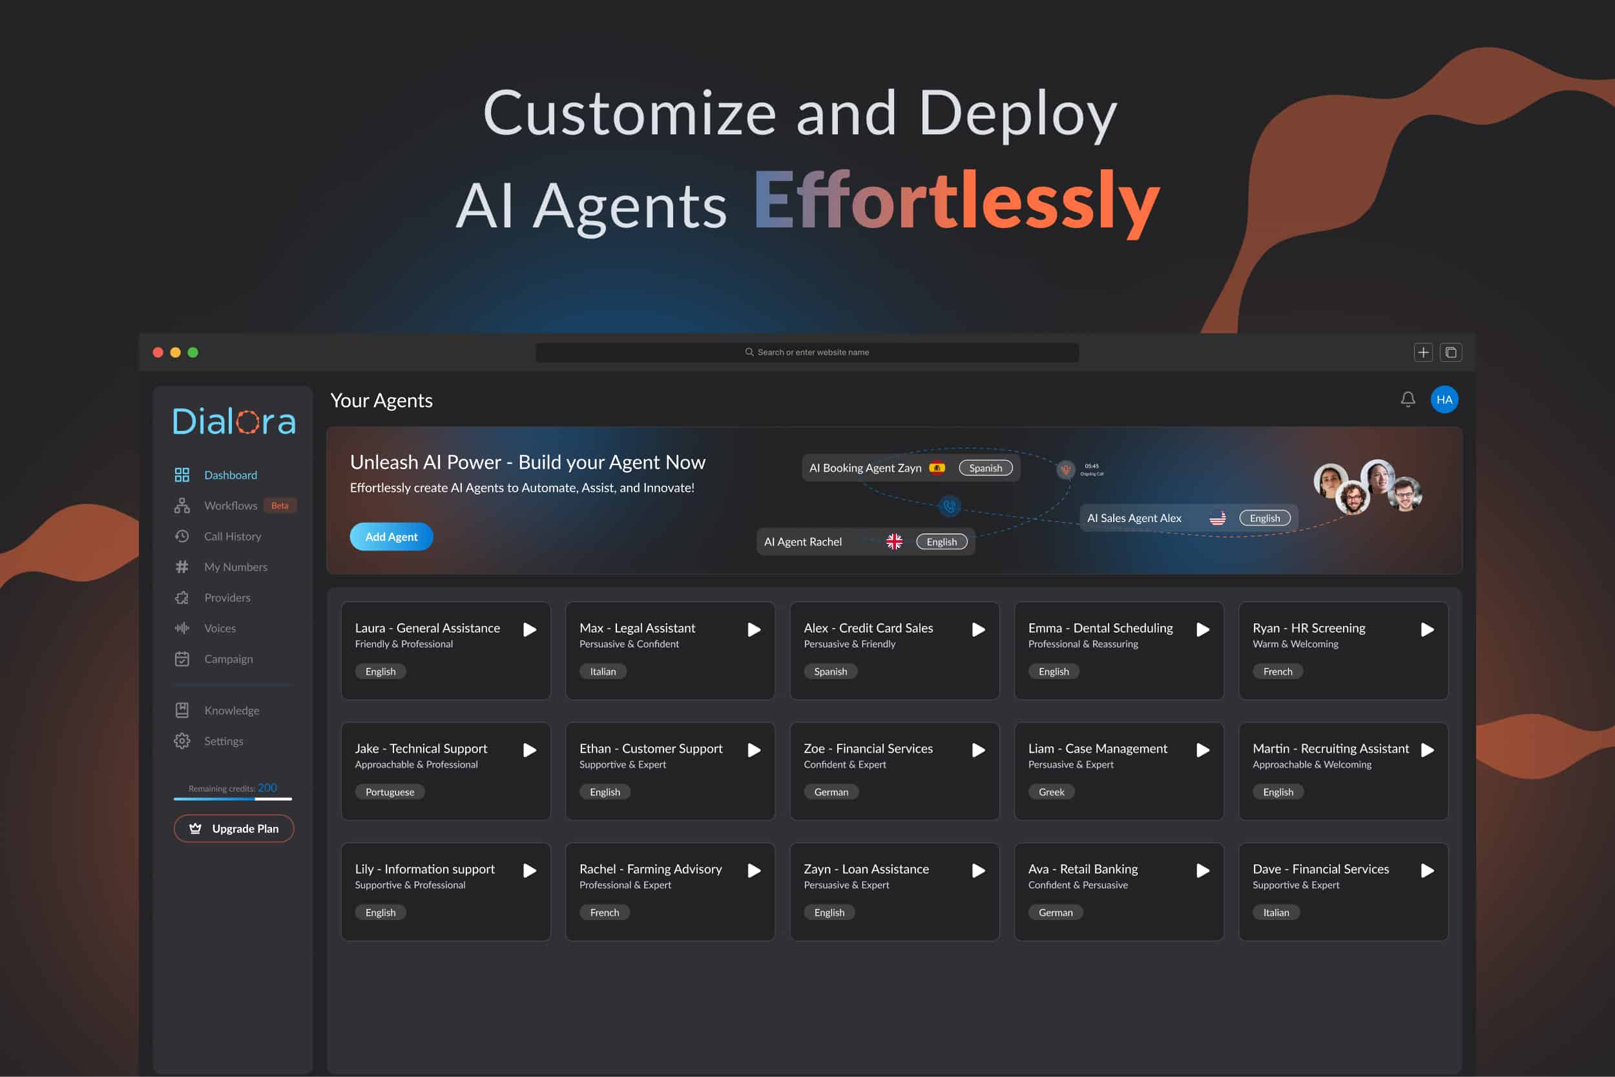Open the Workflows Beta section
1615x1077 pixels.
[231, 505]
